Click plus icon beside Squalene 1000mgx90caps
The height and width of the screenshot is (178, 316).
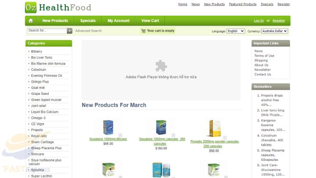[120, 135]
